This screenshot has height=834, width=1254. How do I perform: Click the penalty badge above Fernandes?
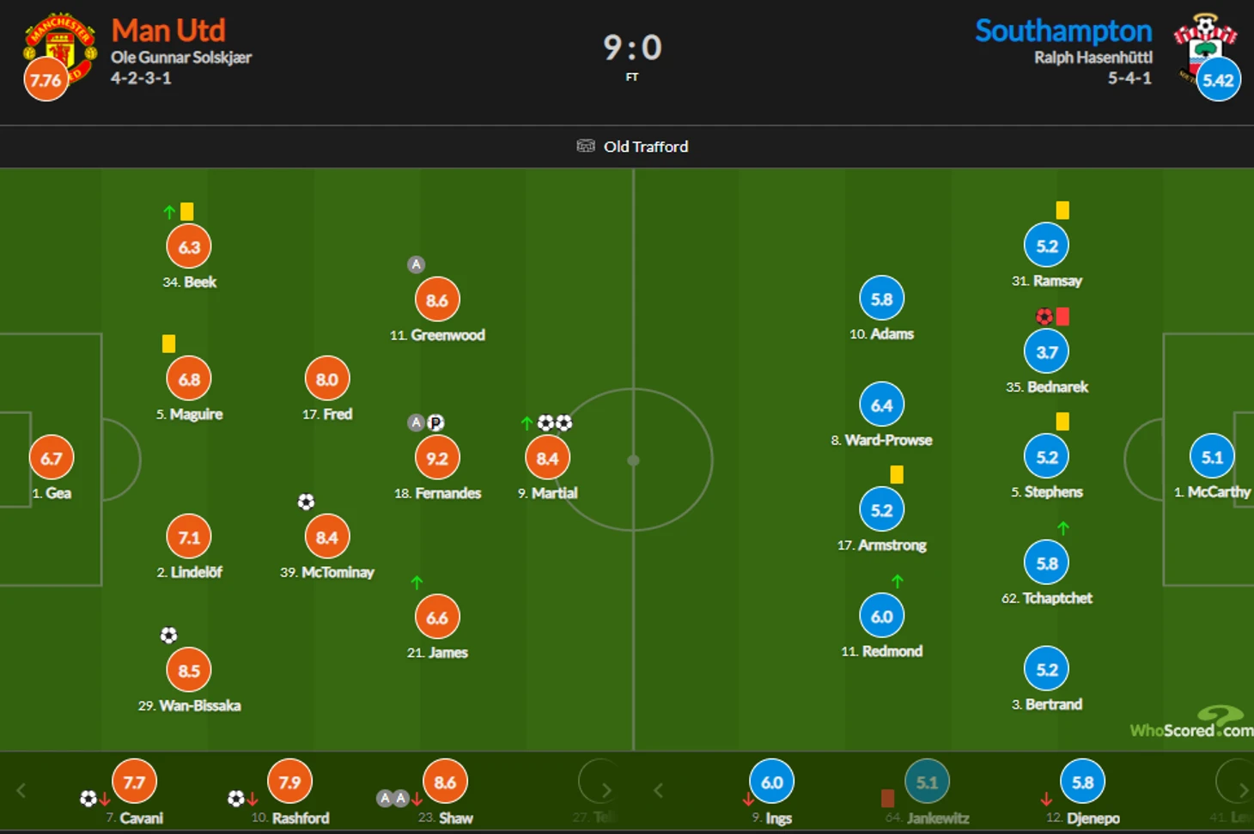click(435, 423)
